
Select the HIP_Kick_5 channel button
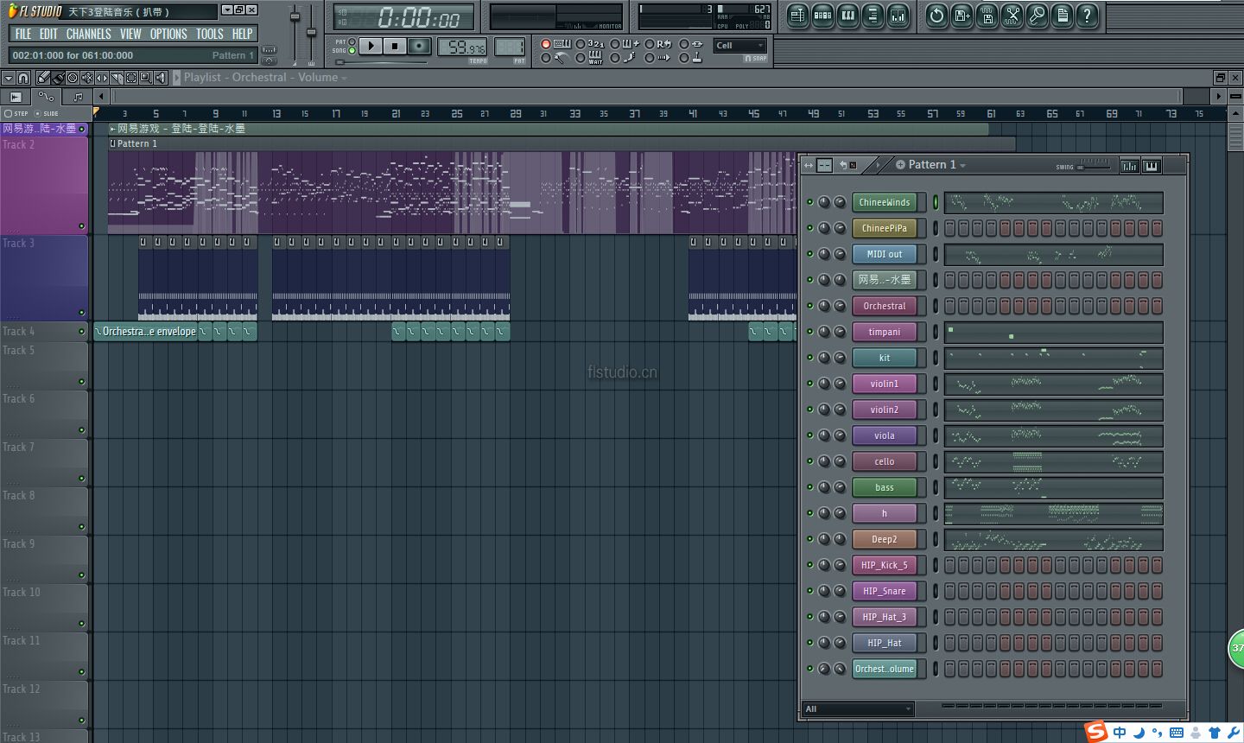pos(885,565)
